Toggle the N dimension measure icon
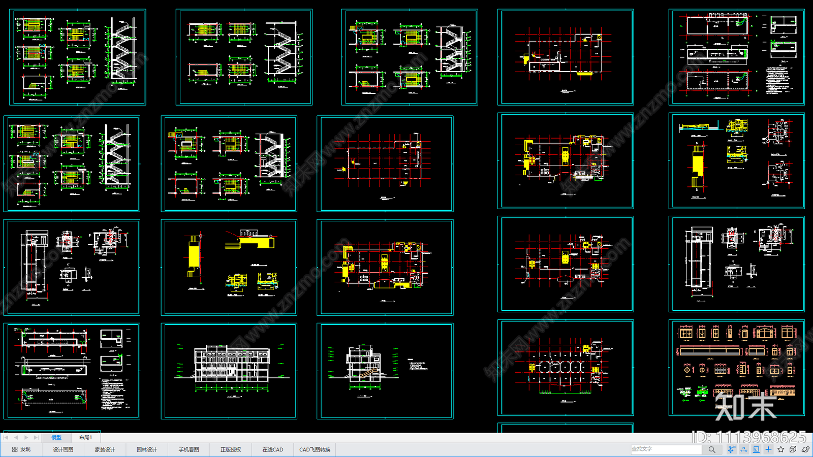813x457 pixels. point(744,449)
